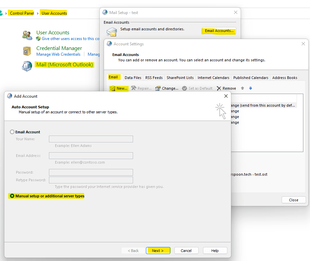Click Change... in Account Settings toolbar
Viewport: 310px width, 261px height.
[x=167, y=88]
